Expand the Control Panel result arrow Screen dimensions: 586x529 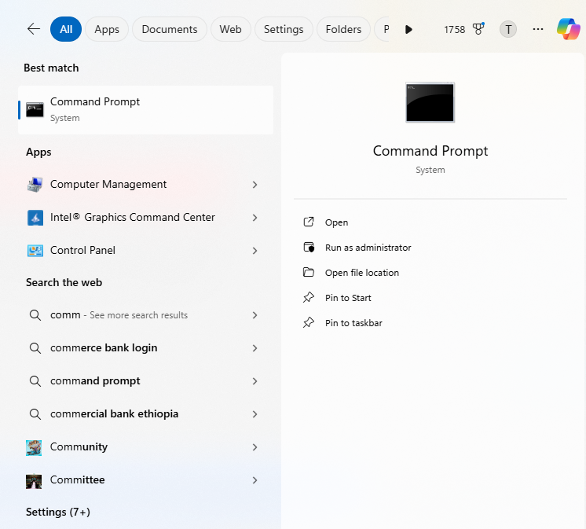pyautogui.click(x=255, y=251)
